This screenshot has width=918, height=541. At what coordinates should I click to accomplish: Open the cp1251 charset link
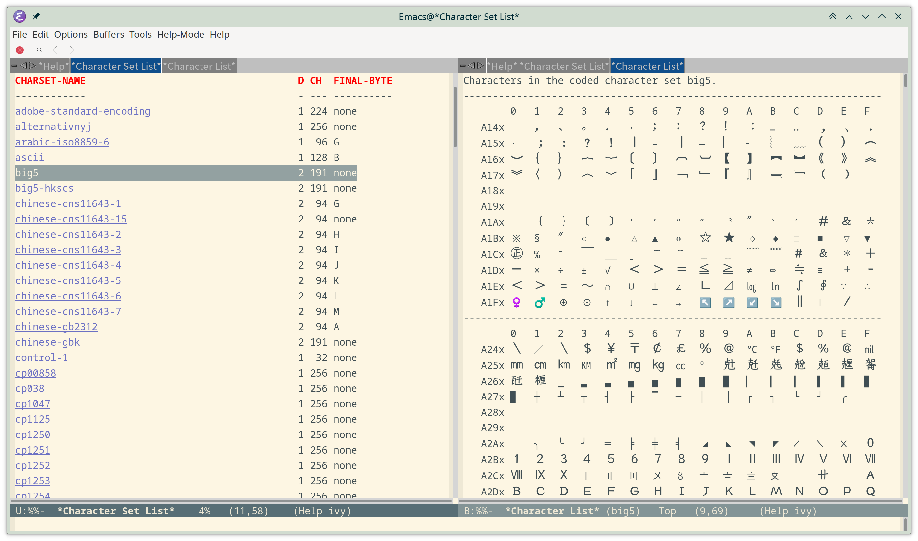[x=32, y=450]
